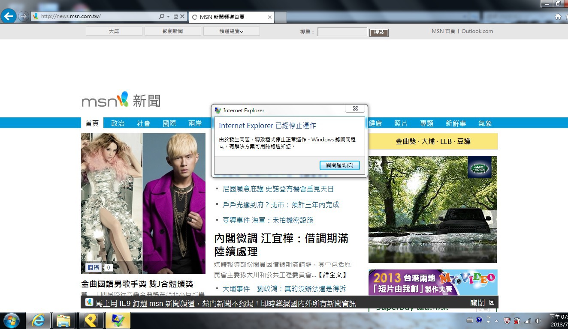Click the 搜尋 search text box

(342, 32)
